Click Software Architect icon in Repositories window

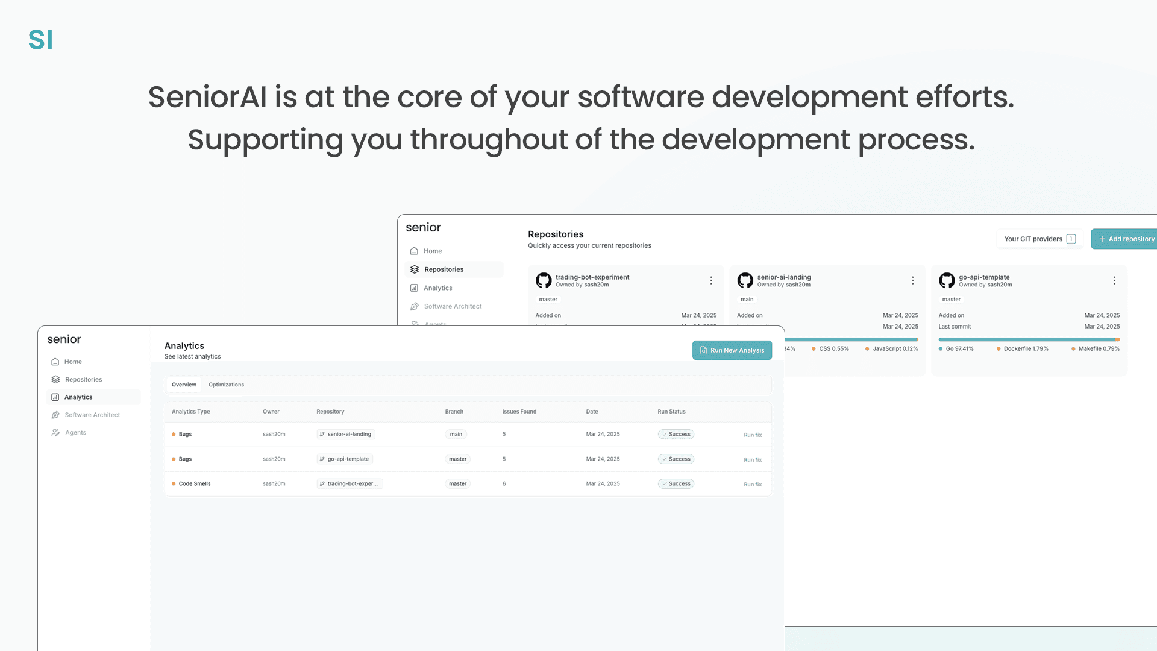click(415, 306)
